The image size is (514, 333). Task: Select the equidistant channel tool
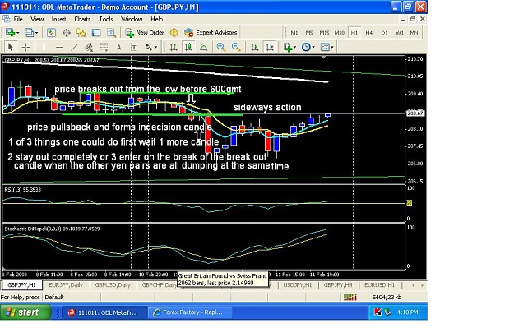(89, 47)
